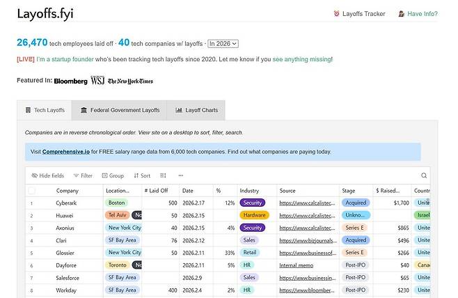The image size is (458, 298).
Task: Select the Huawei company cell
Action: (x=65, y=216)
